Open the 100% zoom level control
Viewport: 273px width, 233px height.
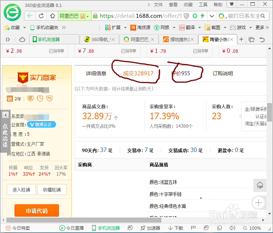pyautogui.click(x=252, y=228)
